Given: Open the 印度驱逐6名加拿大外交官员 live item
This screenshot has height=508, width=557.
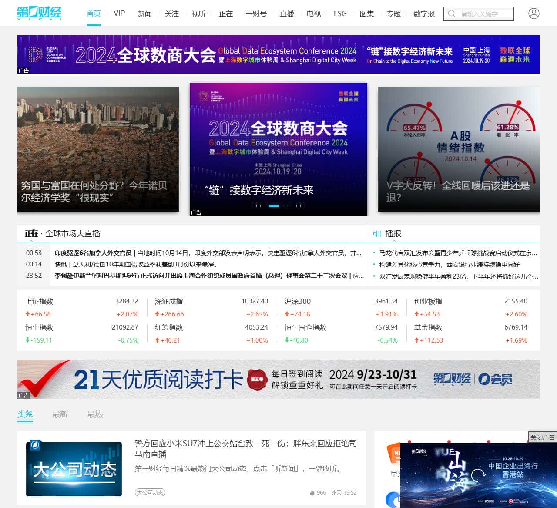Looking at the screenshot, I should (x=208, y=253).
